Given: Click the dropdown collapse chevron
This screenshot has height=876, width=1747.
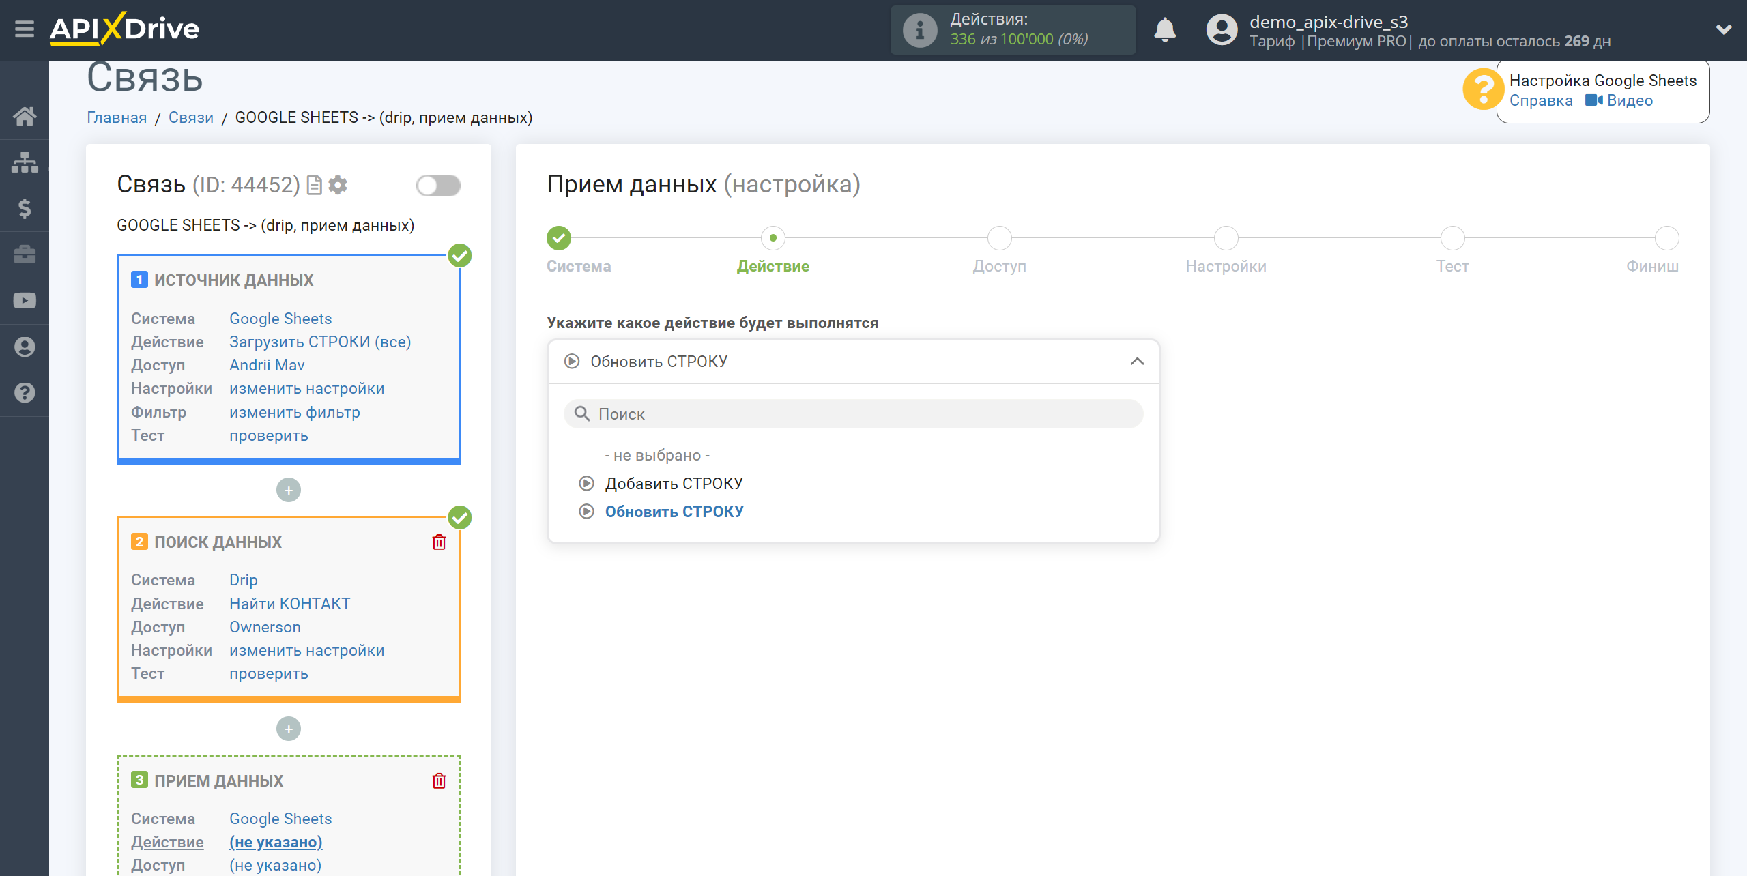Looking at the screenshot, I should (1137, 362).
